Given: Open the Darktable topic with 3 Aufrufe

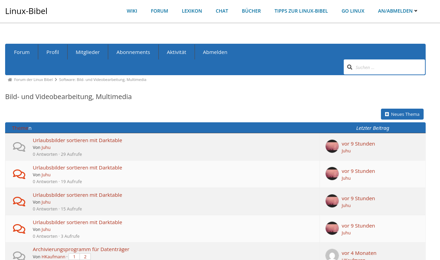Looking at the screenshot, I should click(77, 222).
